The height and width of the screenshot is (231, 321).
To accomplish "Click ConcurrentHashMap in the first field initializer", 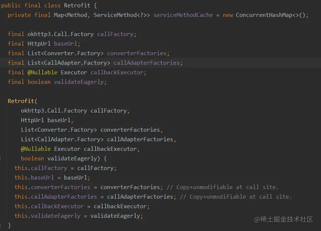I will (264, 15).
